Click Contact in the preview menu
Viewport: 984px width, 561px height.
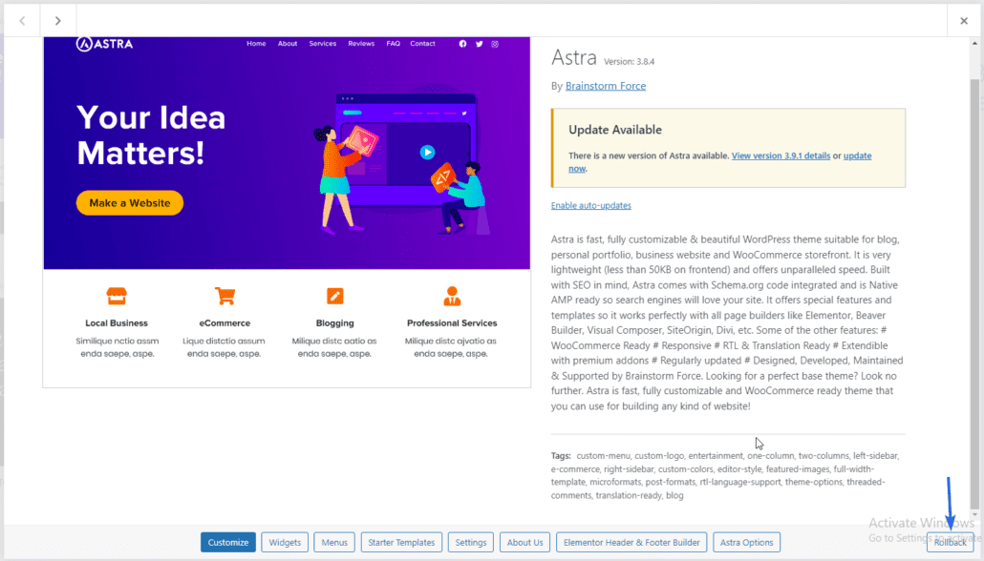(x=422, y=44)
